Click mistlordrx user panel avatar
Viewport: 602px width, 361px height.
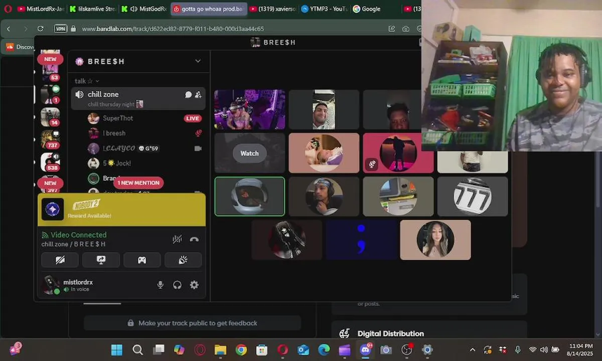click(x=51, y=285)
